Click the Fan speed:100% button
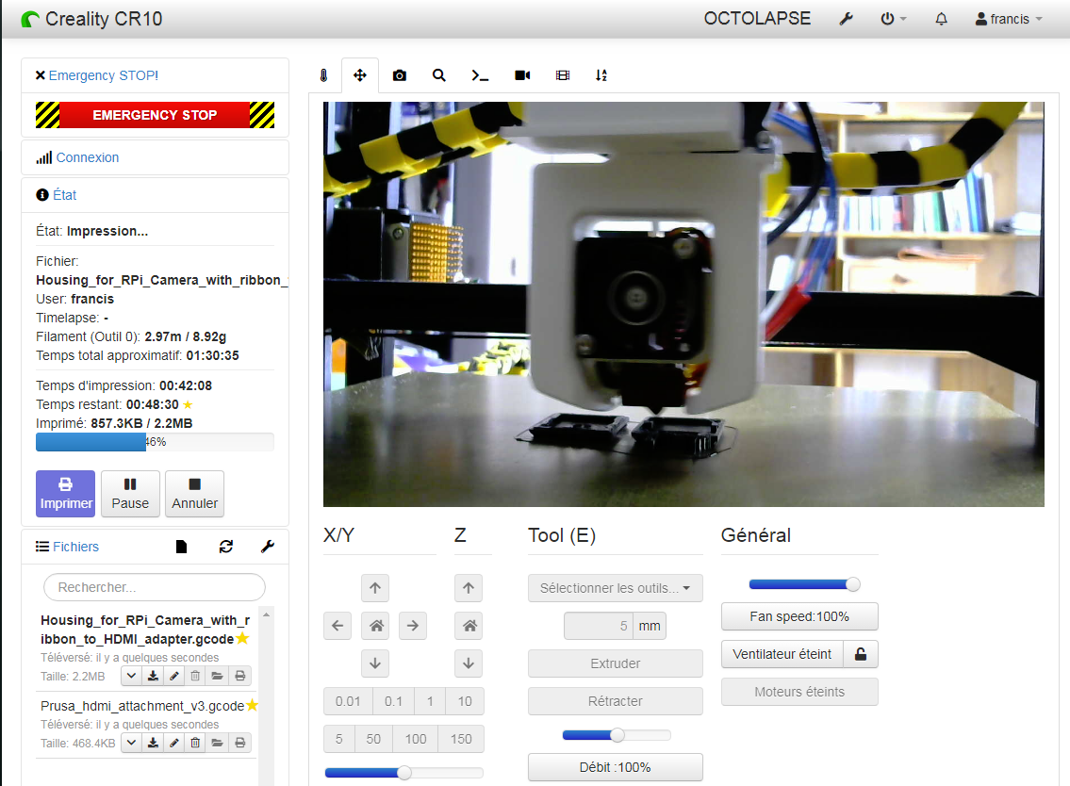 click(799, 616)
